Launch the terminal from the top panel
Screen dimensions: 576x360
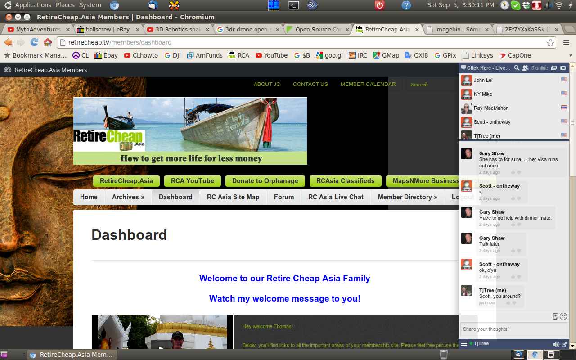(294, 5)
